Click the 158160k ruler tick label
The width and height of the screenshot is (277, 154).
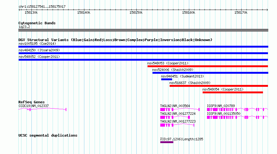pyautogui.click(x=189, y=12)
